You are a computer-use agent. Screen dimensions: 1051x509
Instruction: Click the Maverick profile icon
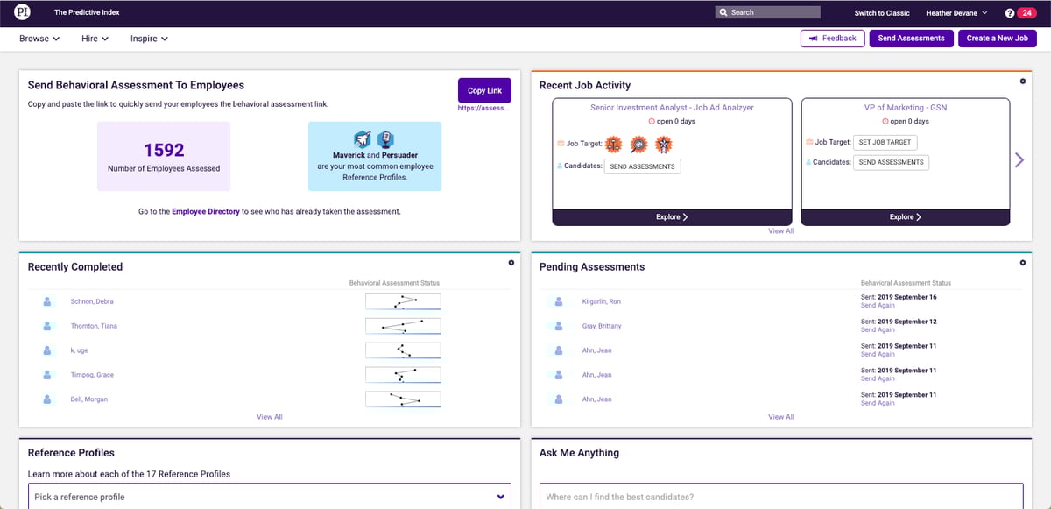(363, 139)
